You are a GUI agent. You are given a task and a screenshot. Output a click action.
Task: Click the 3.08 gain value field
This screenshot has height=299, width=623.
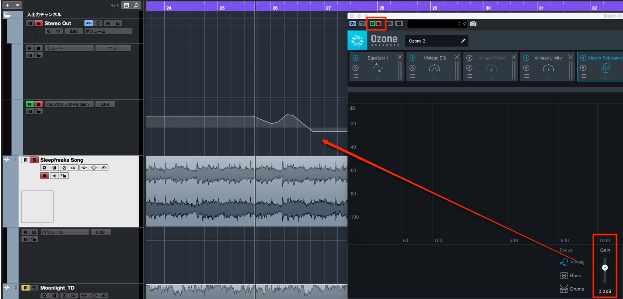click(x=105, y=104)
